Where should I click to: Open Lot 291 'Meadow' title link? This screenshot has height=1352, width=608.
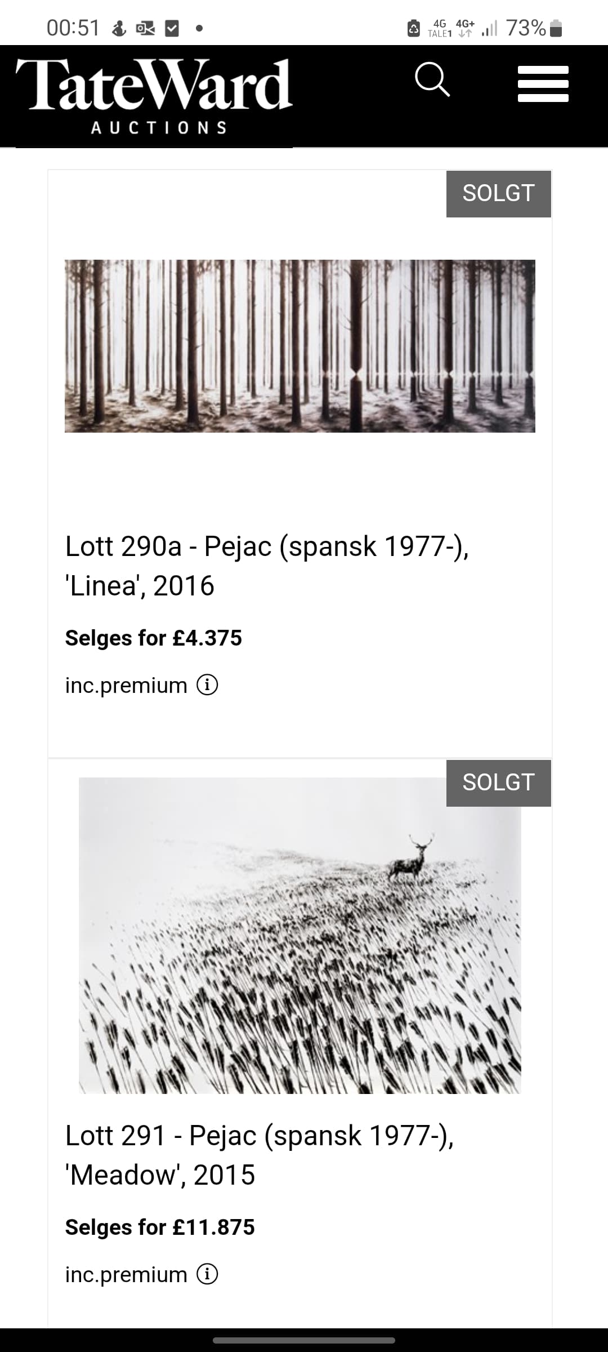tap(260, 1155)
